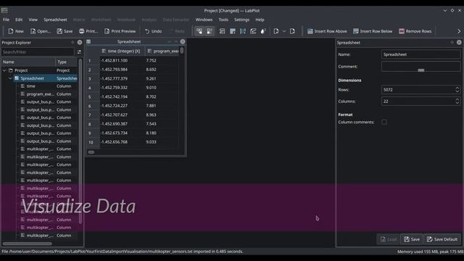Screen dimensions: 464x261
Task: Toggle the Project Explorer dock toolbar icon
Action: [199, 31]
